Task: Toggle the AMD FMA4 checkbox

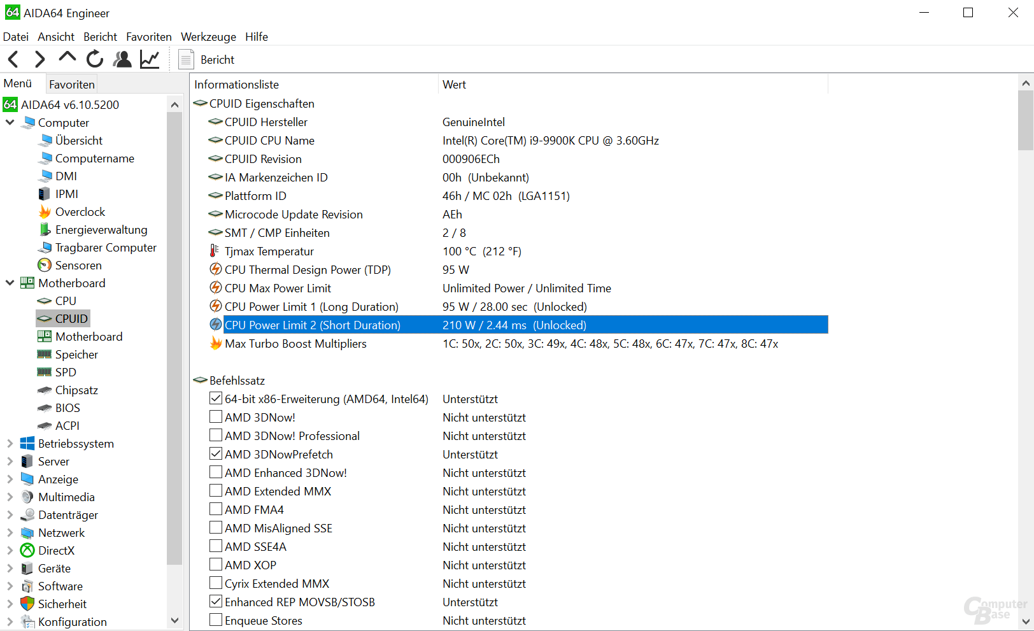Action: click(x=216, y=509)
